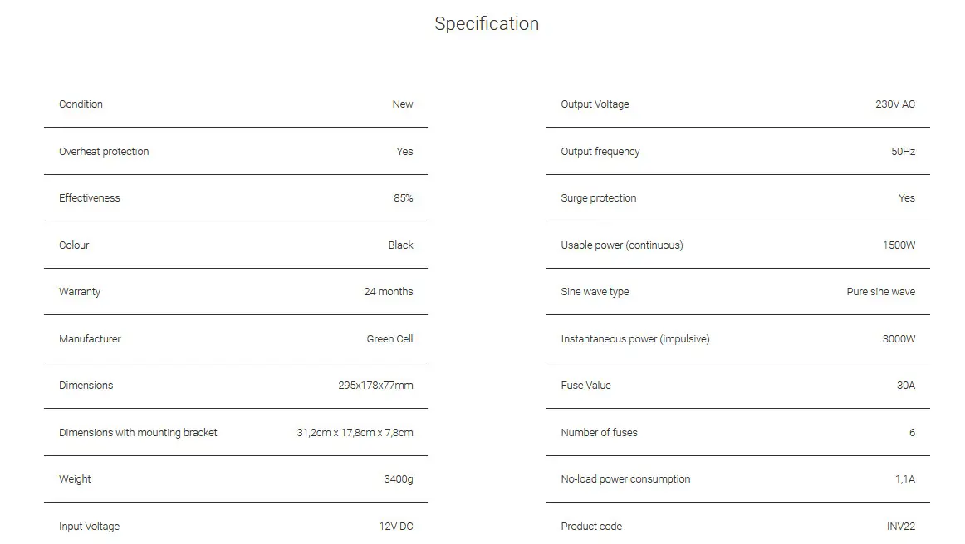Click the Dimensions with mounting bracket label
Image resolution: width=965 pixels, height=544 pixels.
(x=138, y=433)
